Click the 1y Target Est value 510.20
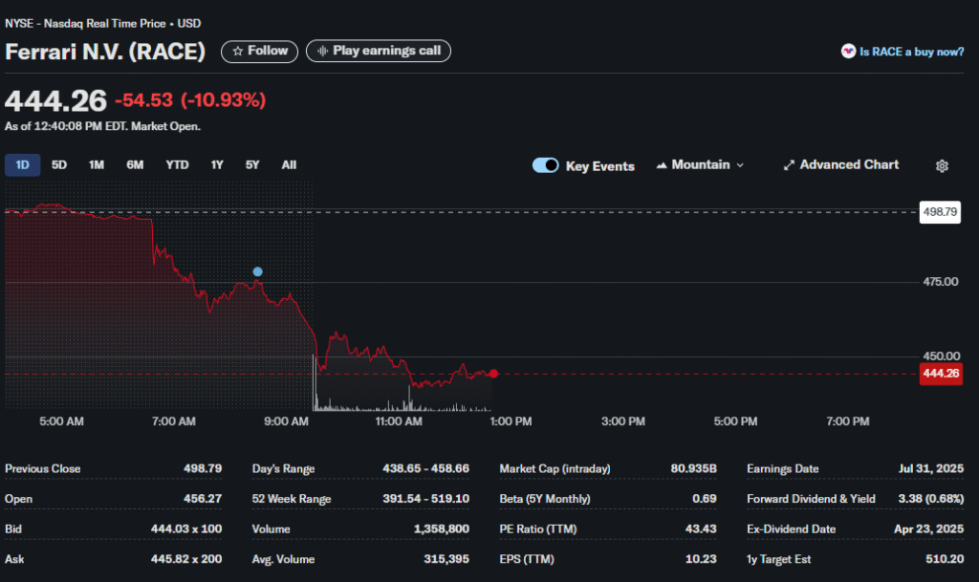 [x=944, y=559]
